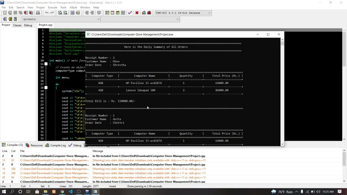Screen dimensions: 347x195
Task: Click the Profile analysis chart icon
Action: coord(144,13)
